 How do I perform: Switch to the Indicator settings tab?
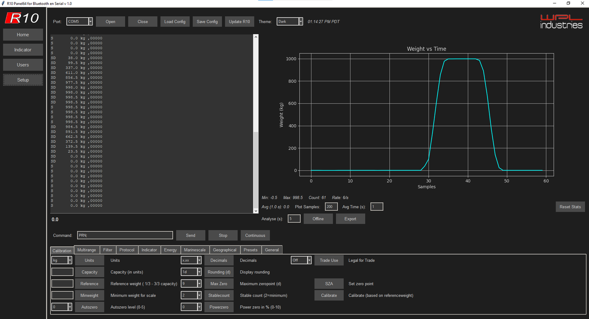coord(149,250)
